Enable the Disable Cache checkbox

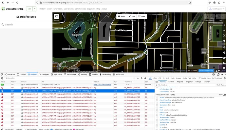point(200,78)
